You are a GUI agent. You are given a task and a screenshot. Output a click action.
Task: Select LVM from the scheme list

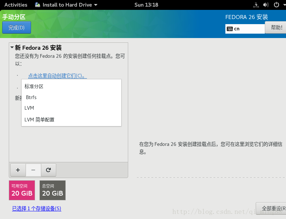(x=71, y=108)
